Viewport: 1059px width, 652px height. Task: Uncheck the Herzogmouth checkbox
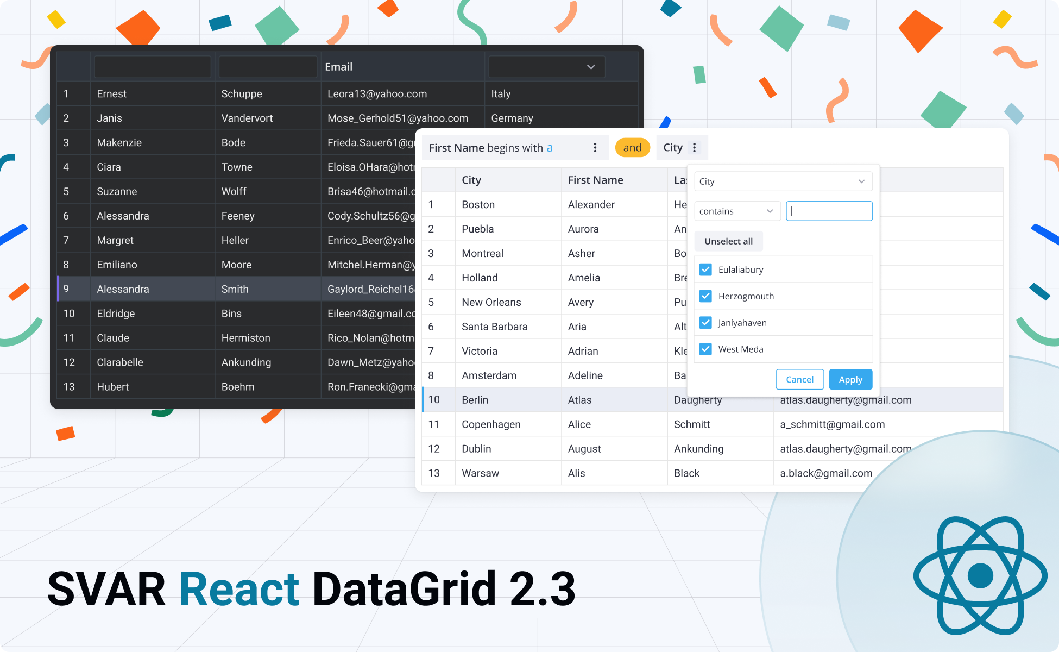tap(705, 296)
